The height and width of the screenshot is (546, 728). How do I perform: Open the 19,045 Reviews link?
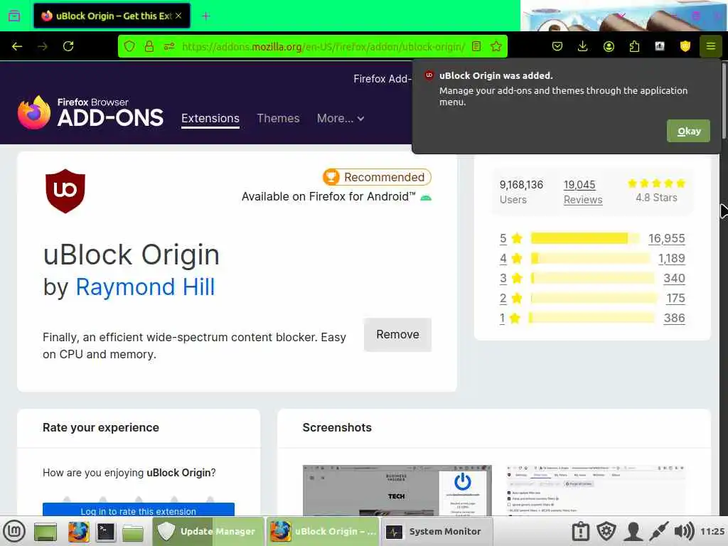583,192
